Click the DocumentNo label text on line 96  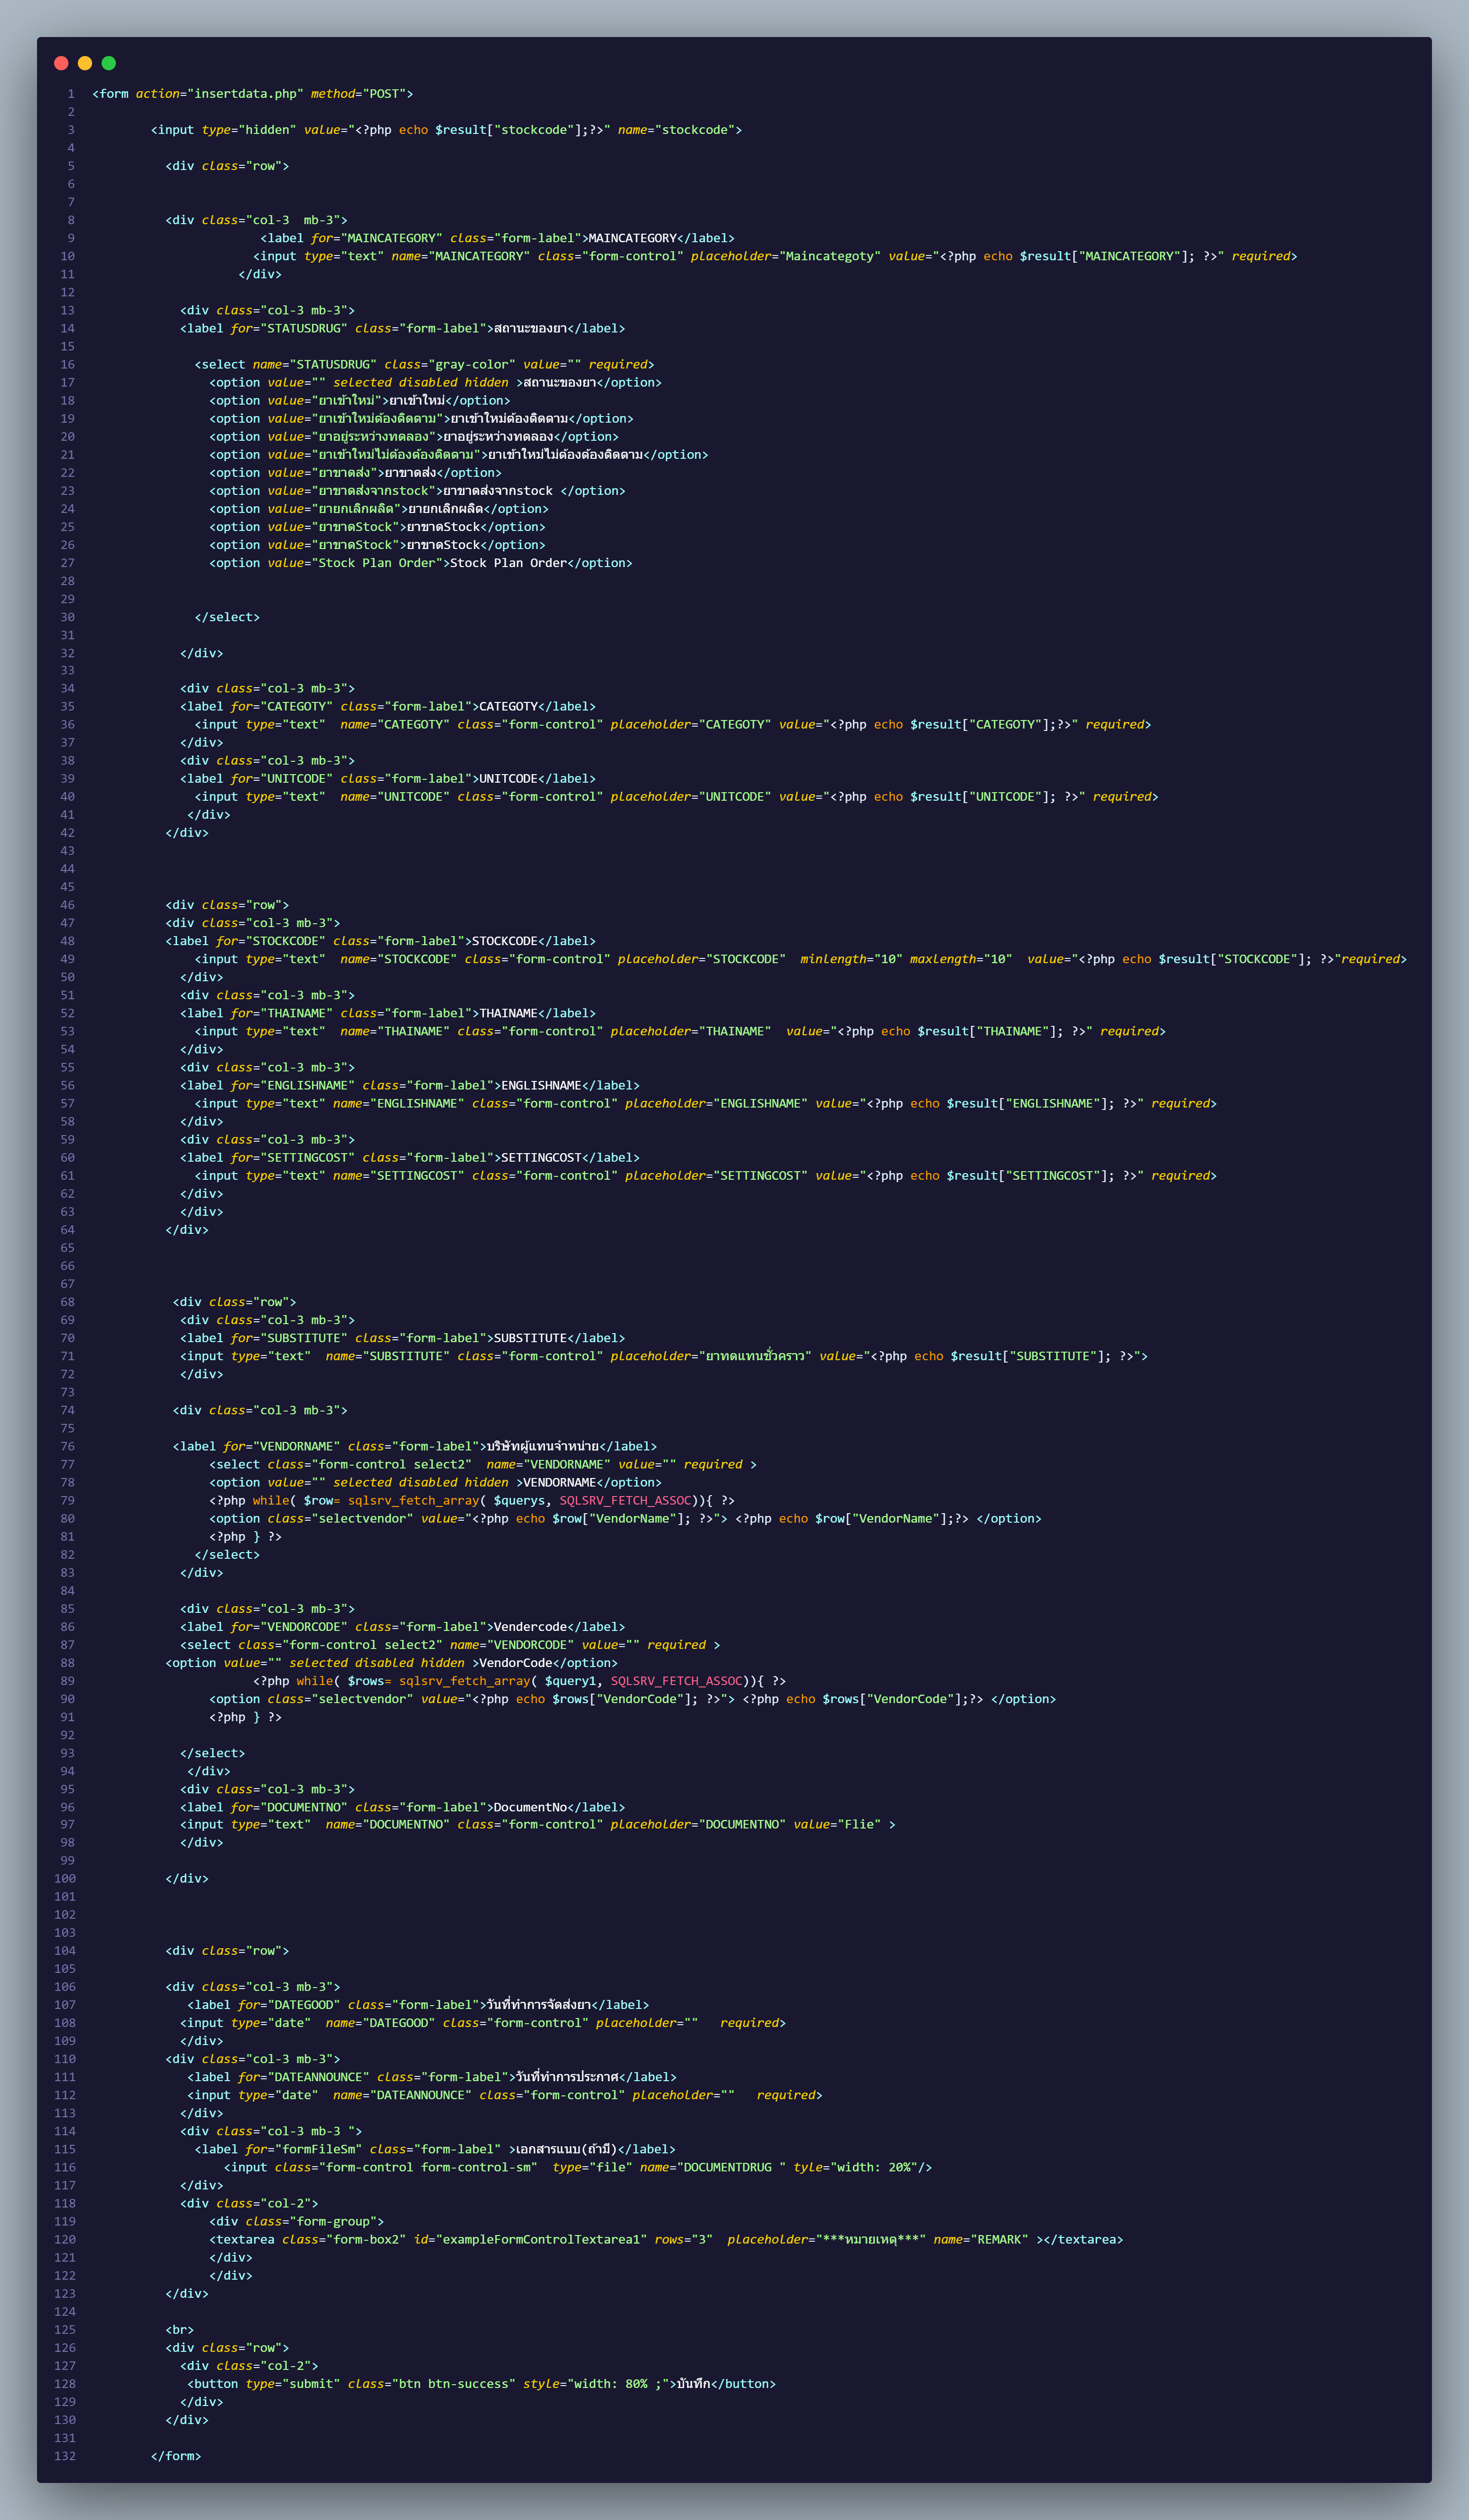(530, 1807)
